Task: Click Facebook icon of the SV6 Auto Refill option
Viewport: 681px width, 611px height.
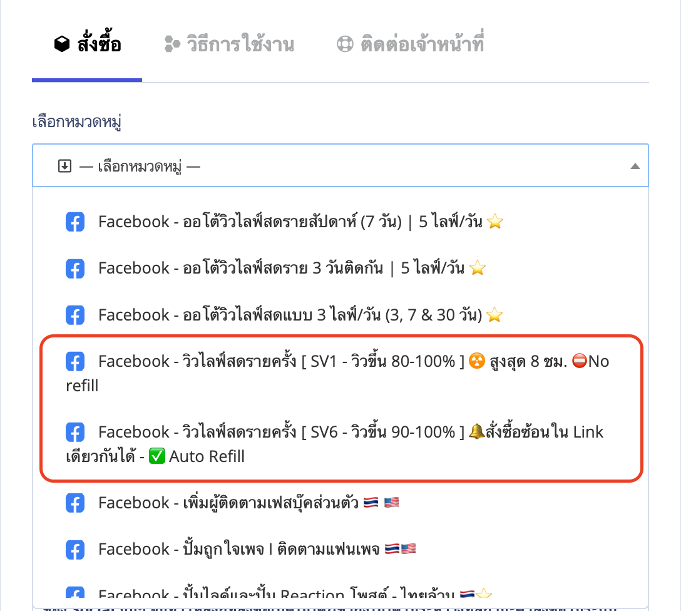Action: [75, 432]
